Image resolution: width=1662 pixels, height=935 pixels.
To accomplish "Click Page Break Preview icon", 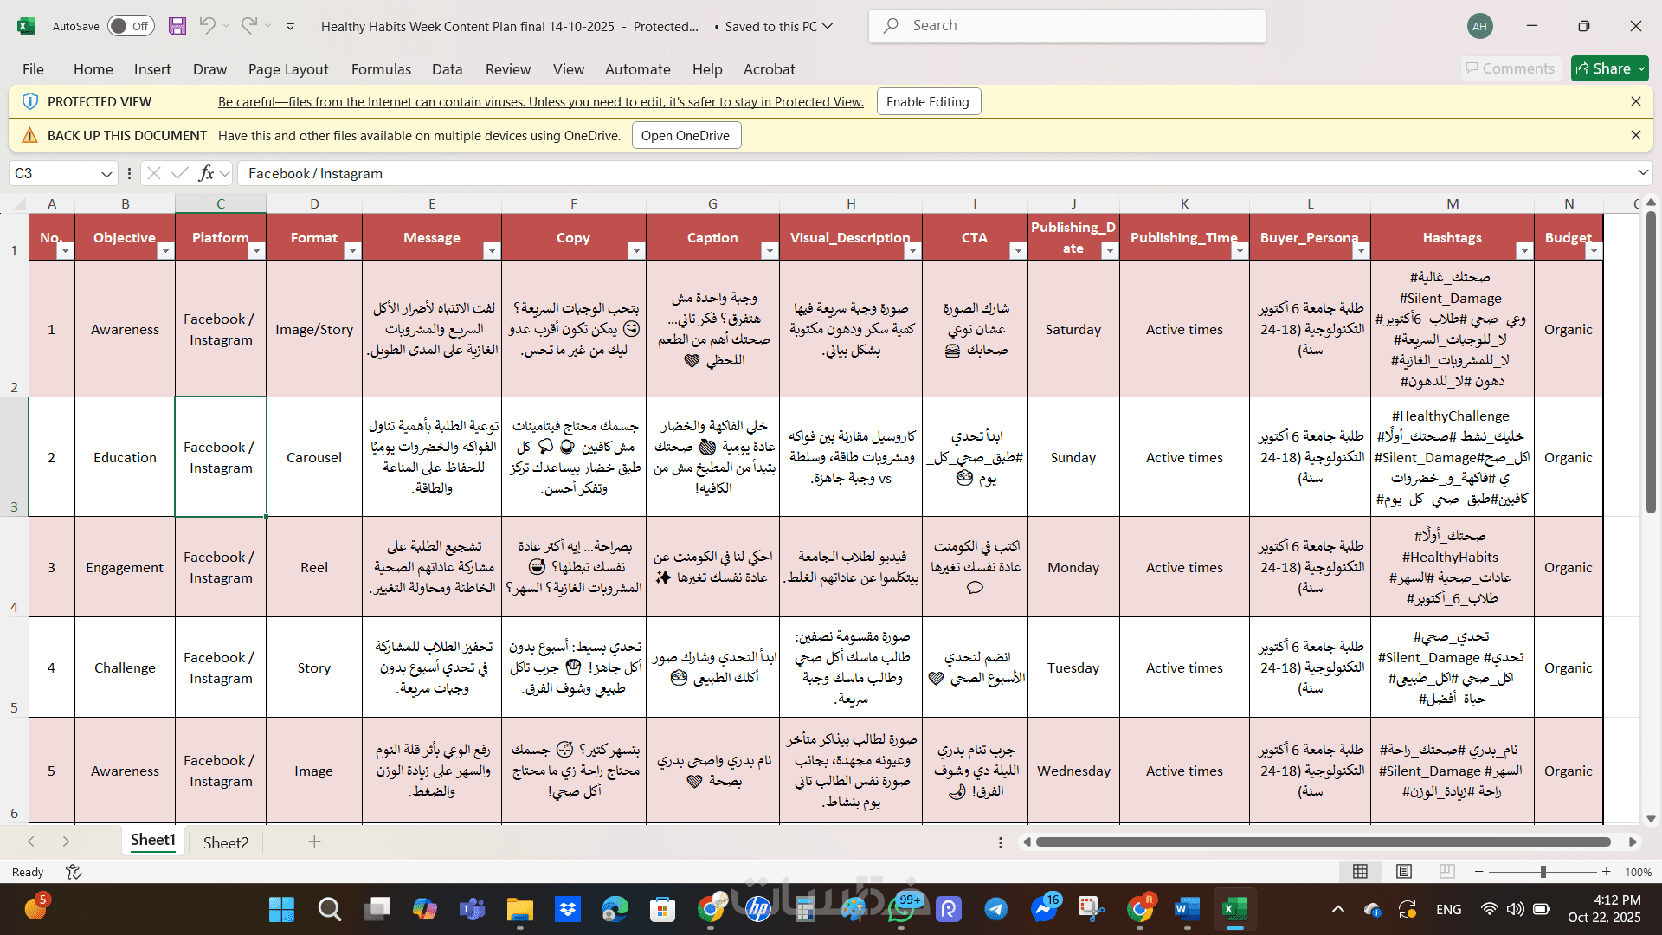I will pos(1446,872).
